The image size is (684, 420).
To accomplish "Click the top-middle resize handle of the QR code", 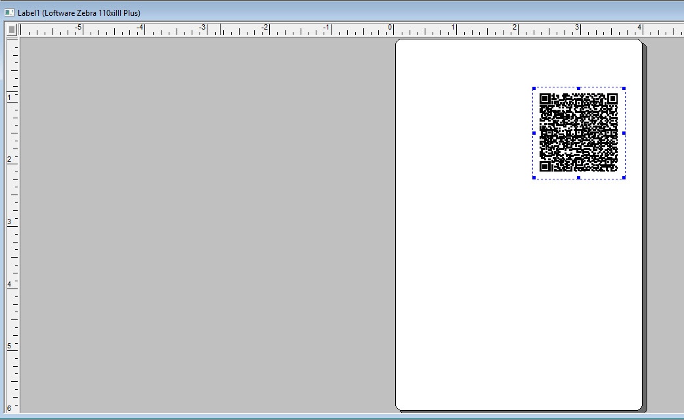I will click(579, 89).
